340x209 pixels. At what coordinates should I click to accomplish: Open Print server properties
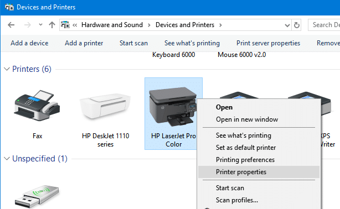point(268,43)
